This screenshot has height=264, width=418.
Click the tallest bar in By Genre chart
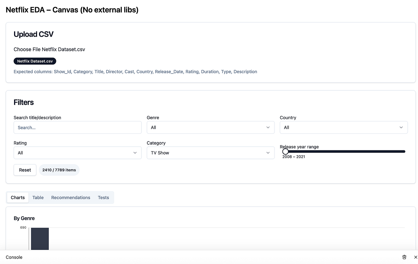(x=40, y=239)
